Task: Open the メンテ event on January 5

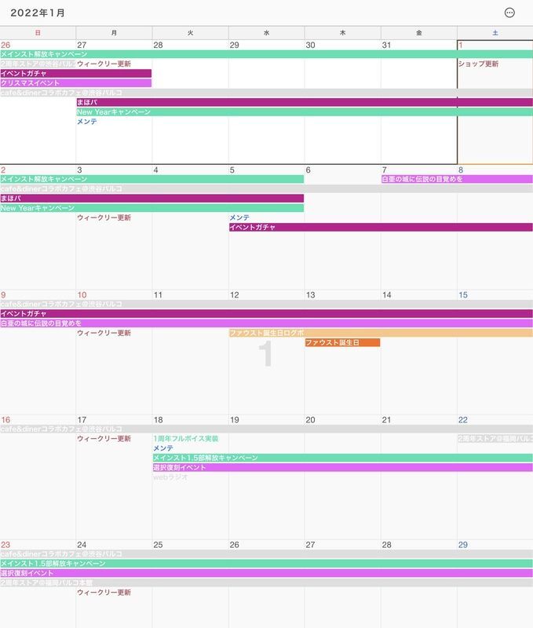Action: pyautogui.click(x=240, y=217)
